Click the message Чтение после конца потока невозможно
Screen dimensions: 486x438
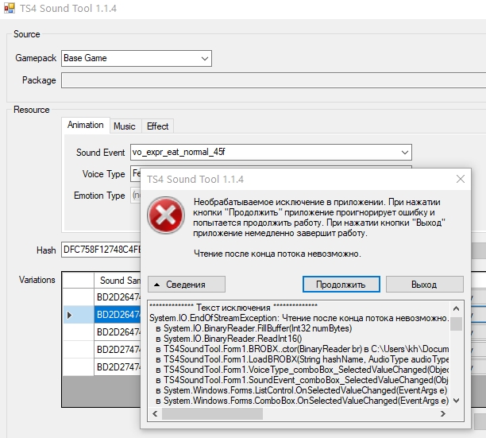coord(277,254)
